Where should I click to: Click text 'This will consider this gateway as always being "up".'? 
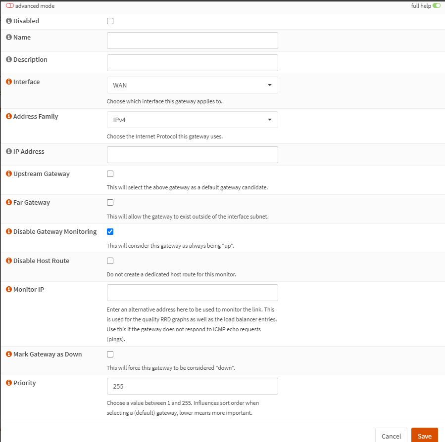point(170,246)
